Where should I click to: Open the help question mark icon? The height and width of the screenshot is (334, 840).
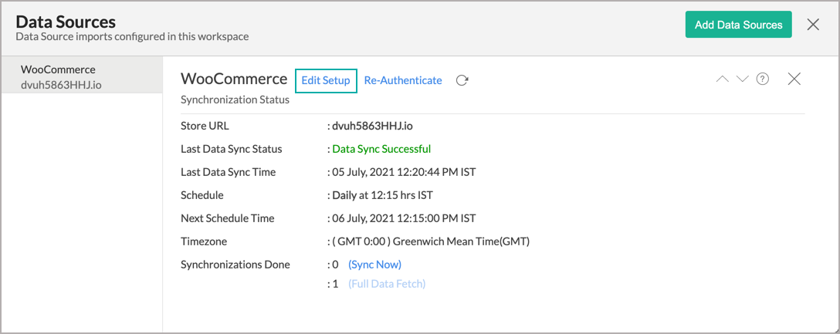coord(762,79)
